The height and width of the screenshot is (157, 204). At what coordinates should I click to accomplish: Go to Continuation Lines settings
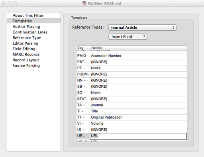34,32
